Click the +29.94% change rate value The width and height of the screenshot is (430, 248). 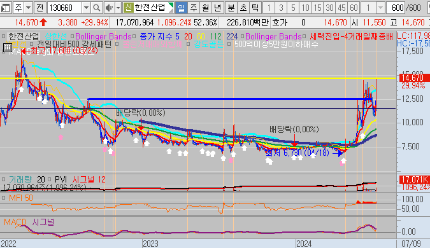94,22
